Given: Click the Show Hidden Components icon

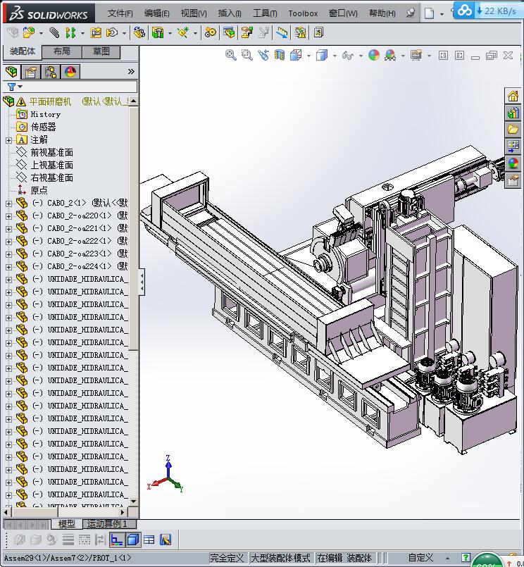Looking at the screenshot, I should click(139, 33).
